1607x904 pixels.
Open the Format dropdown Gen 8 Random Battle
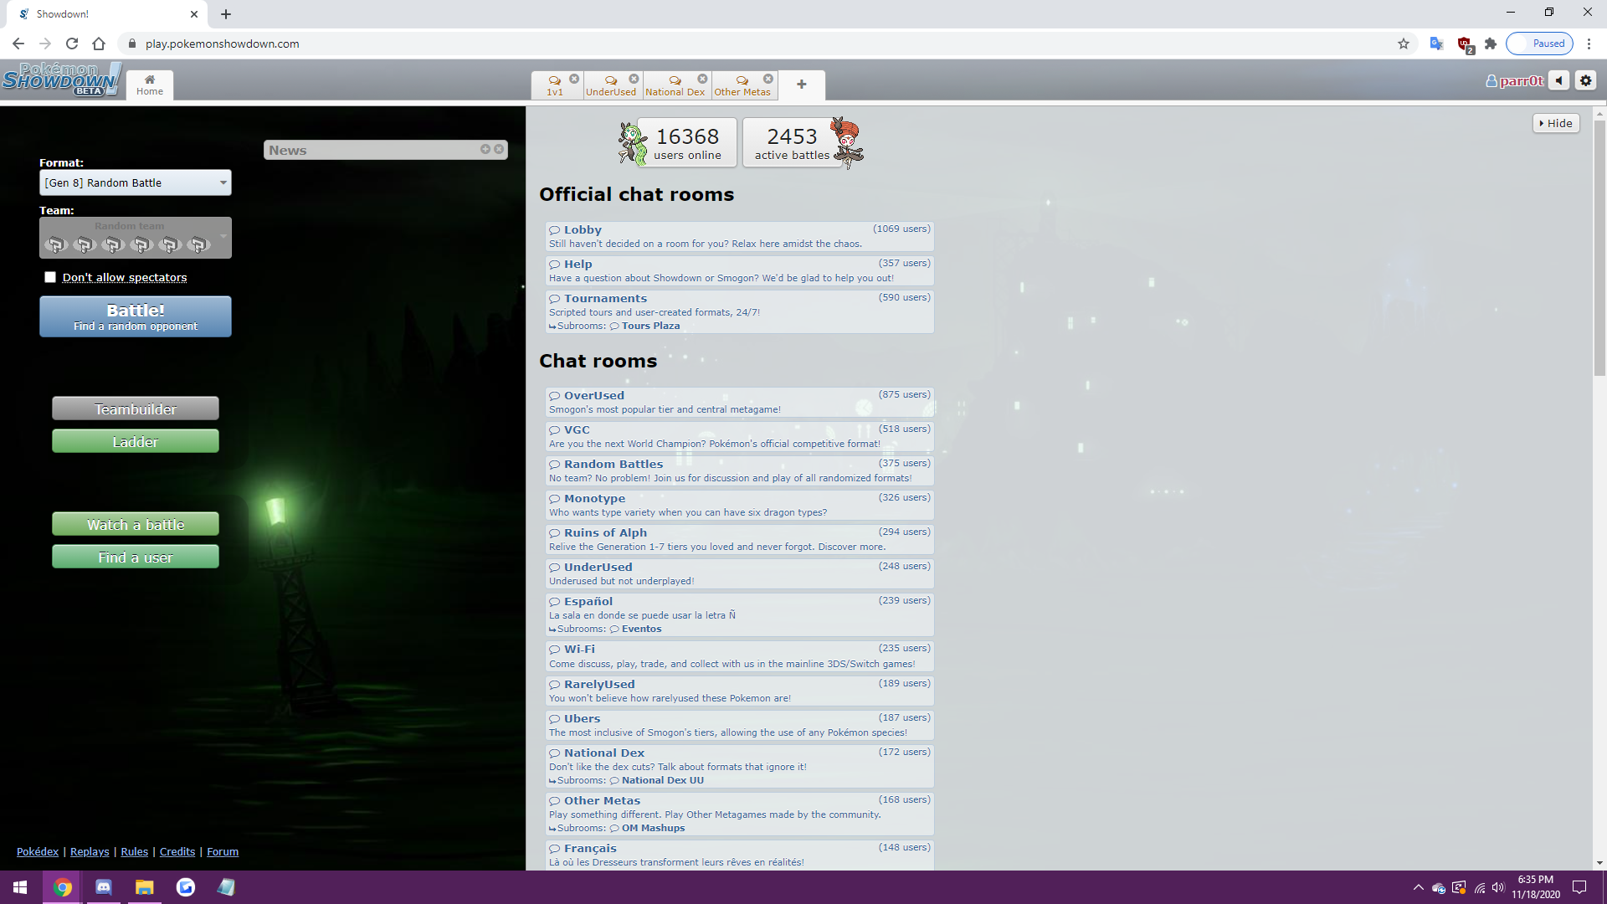[136, 182]
